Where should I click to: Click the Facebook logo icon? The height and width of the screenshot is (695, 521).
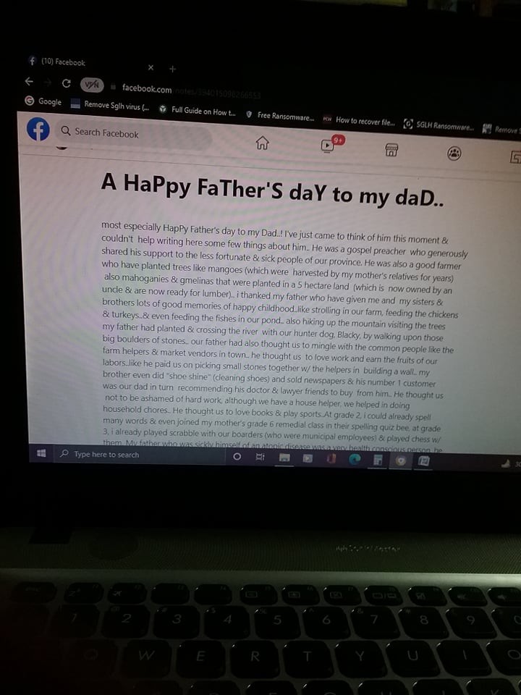38,129
